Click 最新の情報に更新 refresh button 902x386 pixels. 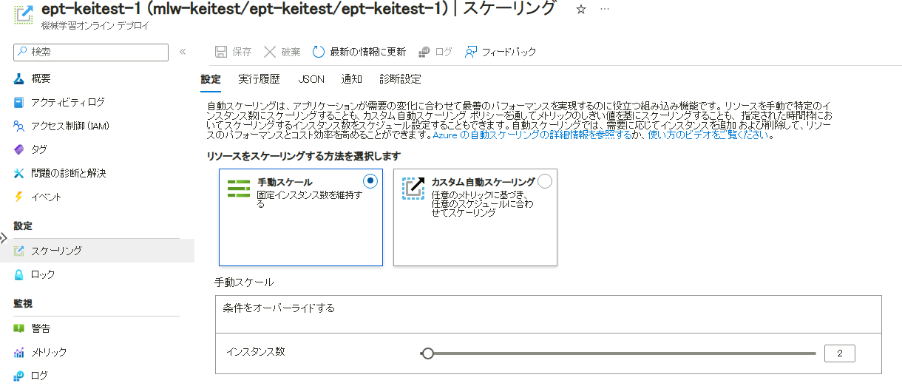coord(359,52)
